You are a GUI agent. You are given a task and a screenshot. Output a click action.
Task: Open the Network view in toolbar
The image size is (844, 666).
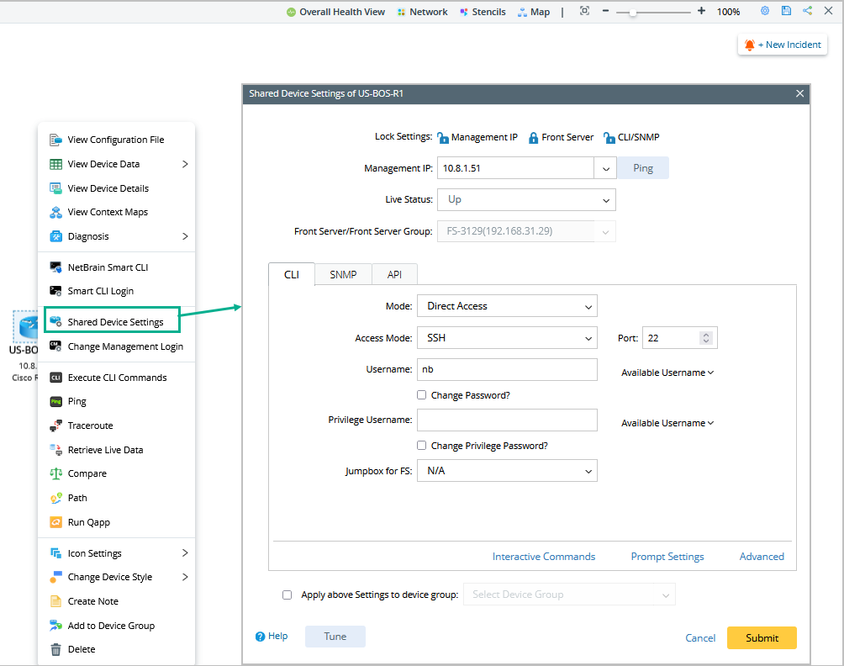click(423, 12)
